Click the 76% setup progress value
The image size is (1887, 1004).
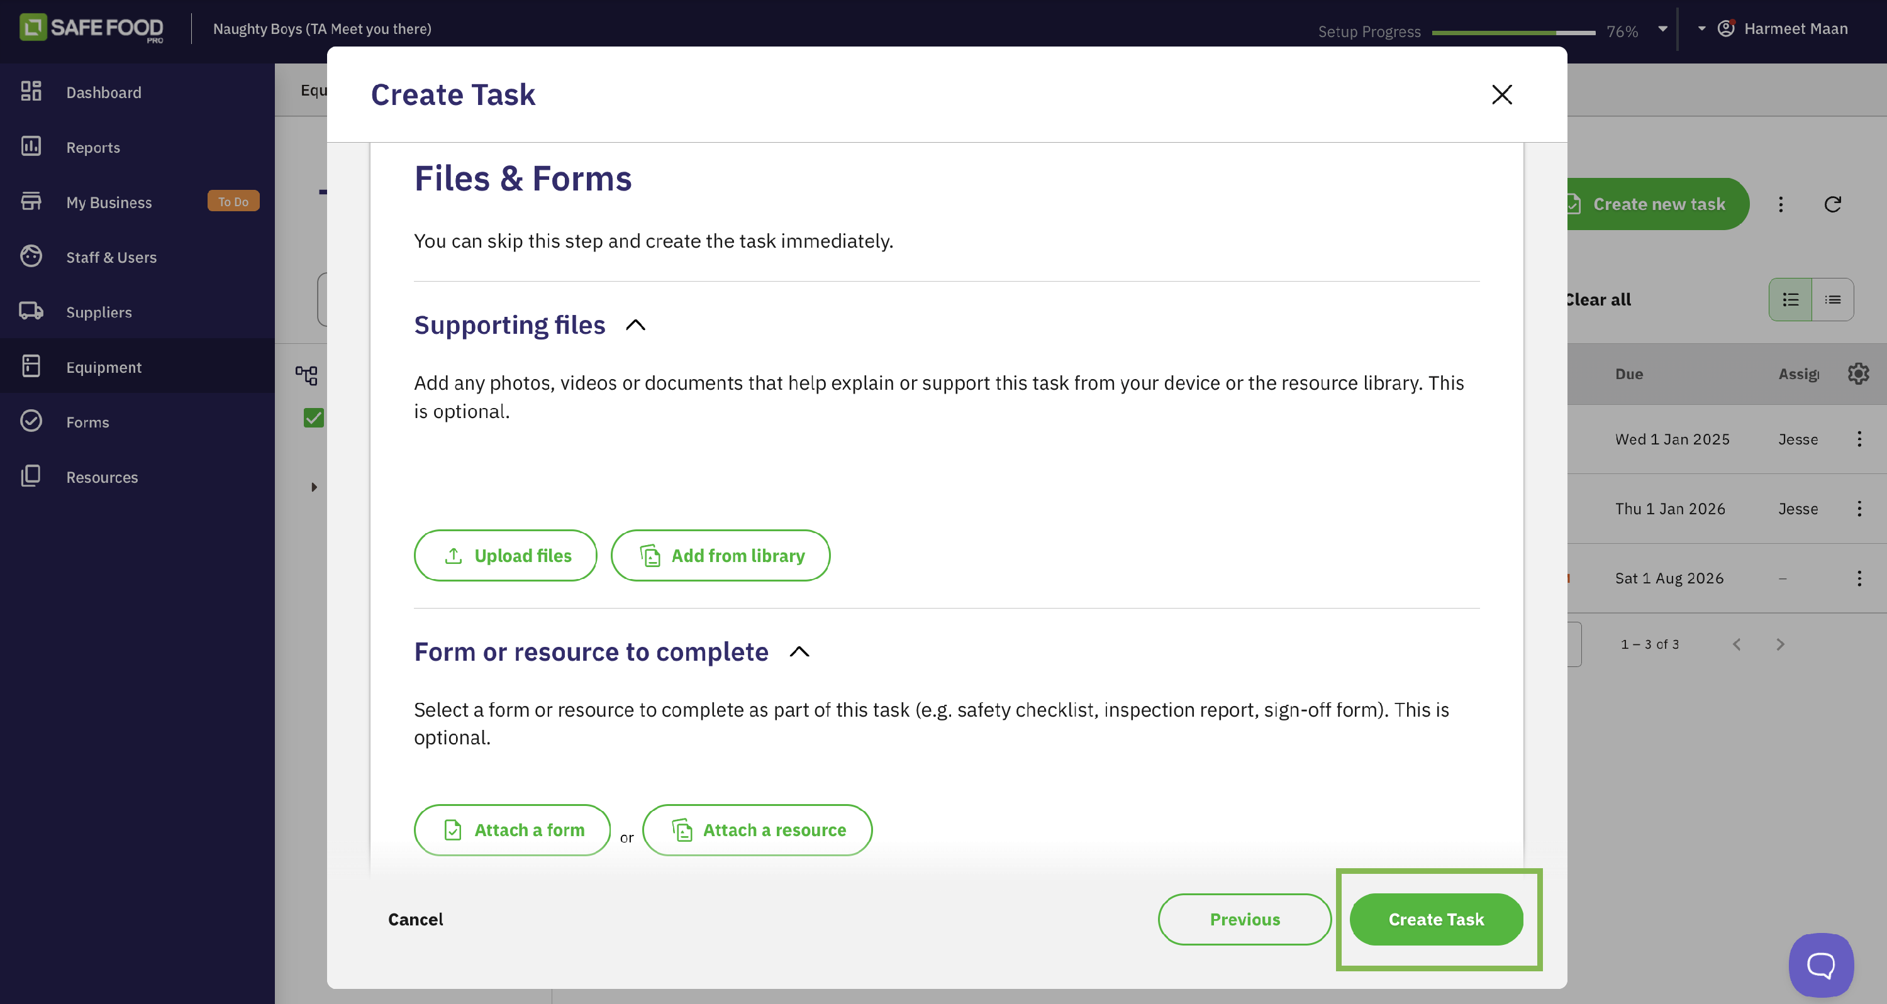1622,31
